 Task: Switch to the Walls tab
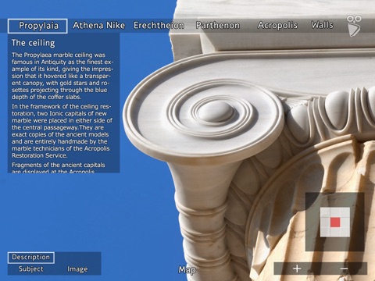[x=323, y=25]
